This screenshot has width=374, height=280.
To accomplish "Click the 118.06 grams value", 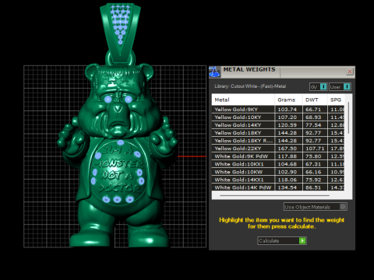I will click(287, 180).
